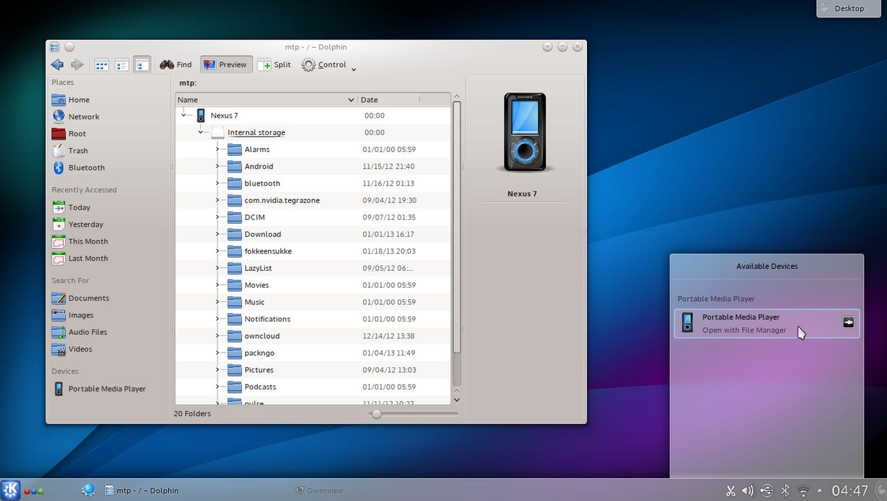The image size is (887, 501).
Task: Switch to Icons view mode
Action: [102, 64]
